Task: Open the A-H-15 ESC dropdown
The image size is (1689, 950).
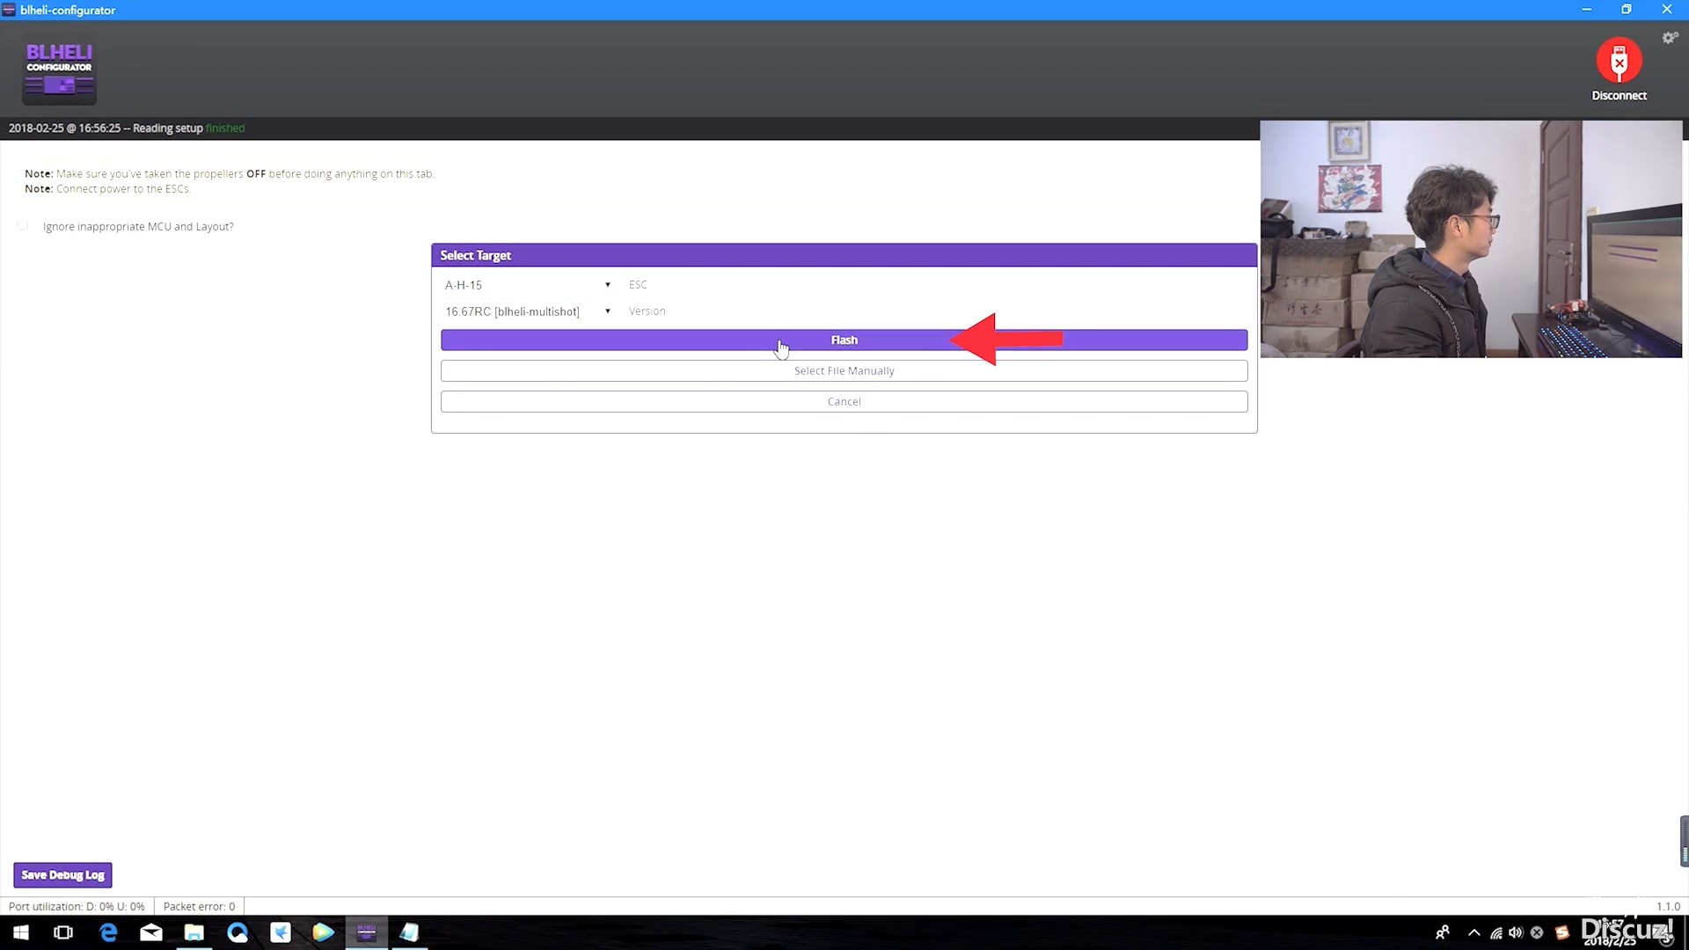Action: click(527, 285)
